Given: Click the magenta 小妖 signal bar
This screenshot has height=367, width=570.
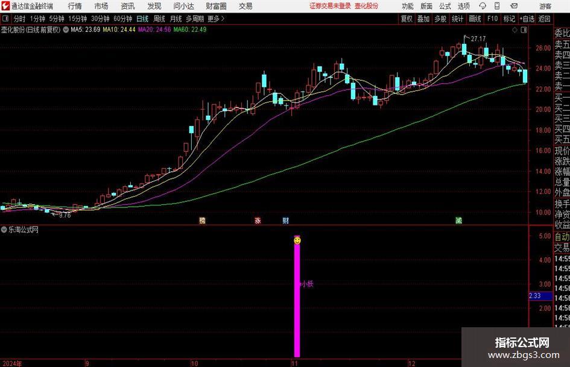Looking at the screenshot, I should tap(297, 296).
